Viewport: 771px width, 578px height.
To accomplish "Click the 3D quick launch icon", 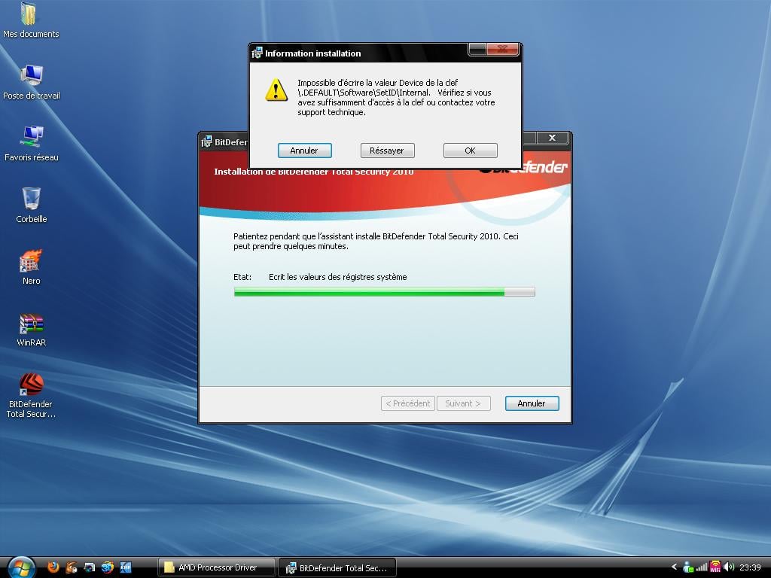I will tap(107, 567).
